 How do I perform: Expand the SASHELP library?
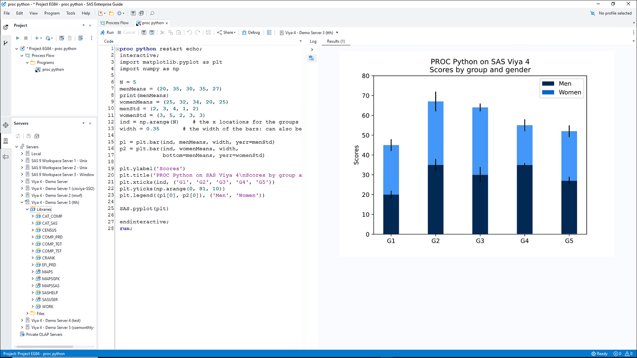(33, 293)
